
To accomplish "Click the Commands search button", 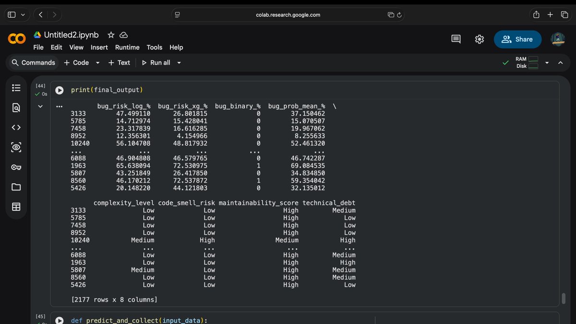I will point(33,63).
